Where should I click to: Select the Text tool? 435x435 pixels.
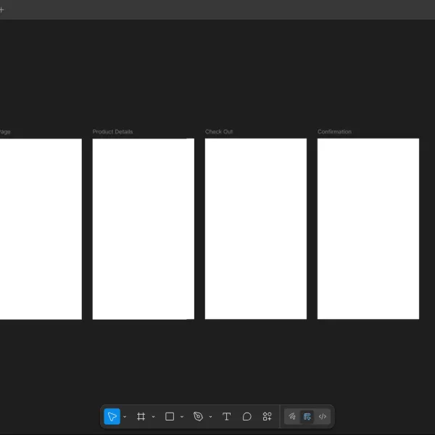(226, 416)
